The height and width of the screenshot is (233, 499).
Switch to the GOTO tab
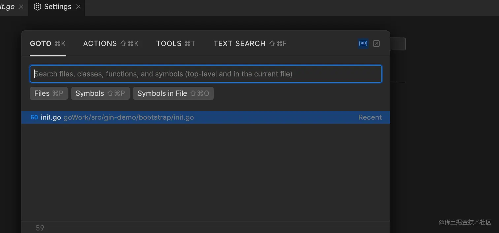(48, 44)
